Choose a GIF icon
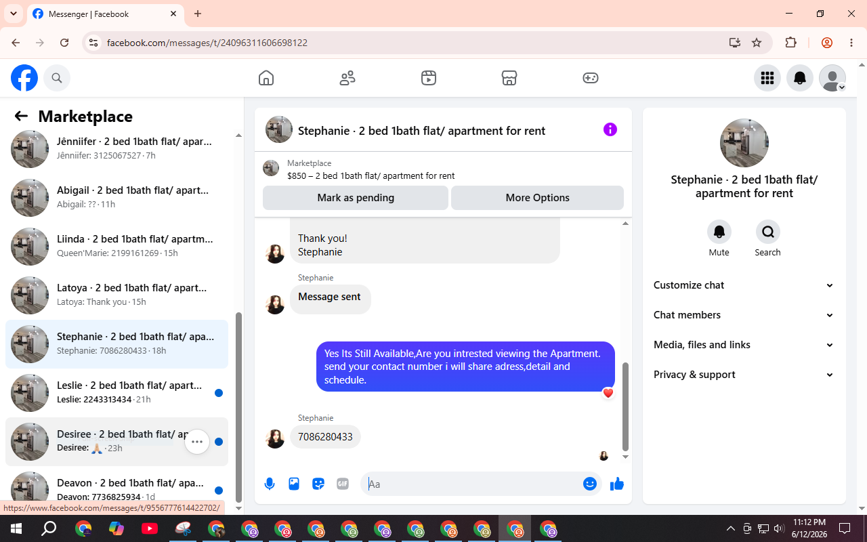This screenshot has height=542, width=867. click(x=343, y=484)
